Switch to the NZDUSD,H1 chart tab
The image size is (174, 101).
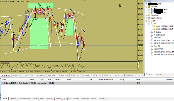(x=29, y=75)
